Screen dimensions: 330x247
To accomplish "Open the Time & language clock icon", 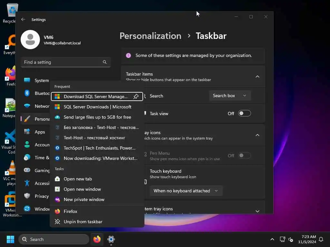I will (27, 157).
